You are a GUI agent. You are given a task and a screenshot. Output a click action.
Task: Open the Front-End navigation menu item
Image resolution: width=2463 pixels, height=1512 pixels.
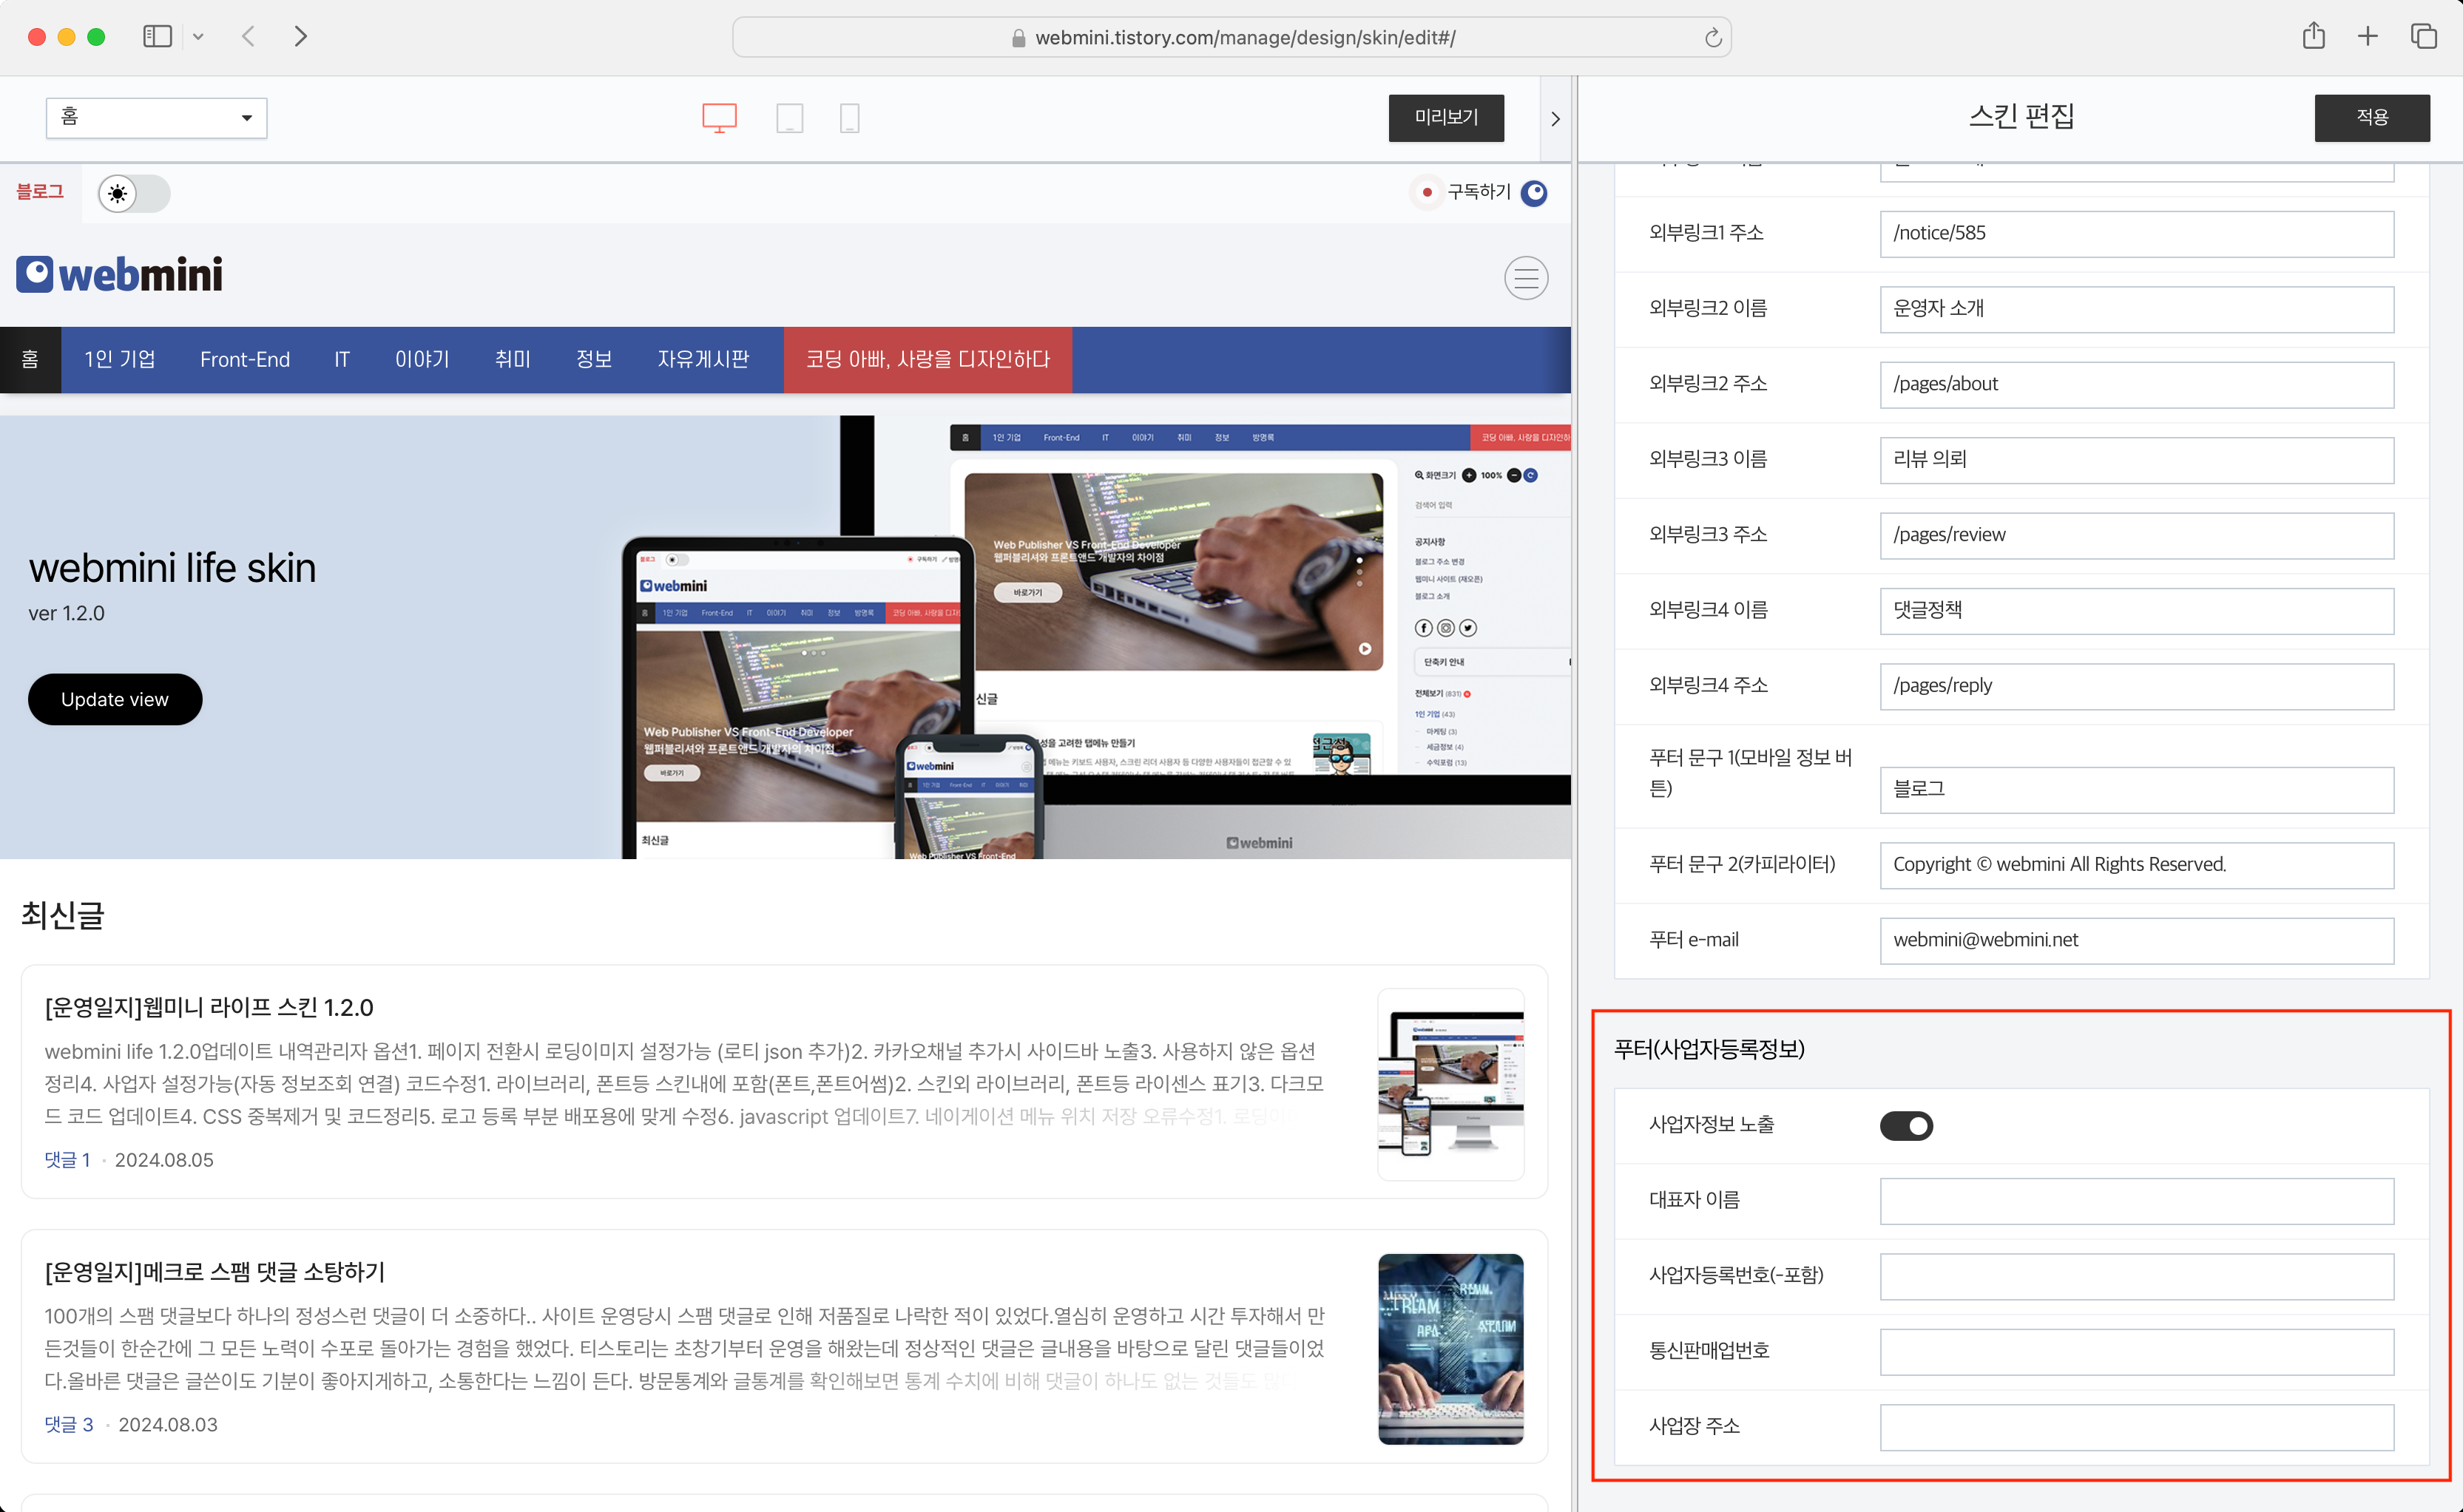(245, 360)
